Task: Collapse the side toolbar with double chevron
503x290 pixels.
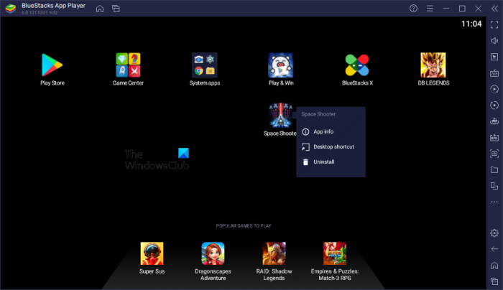Action: click(494, 9)
